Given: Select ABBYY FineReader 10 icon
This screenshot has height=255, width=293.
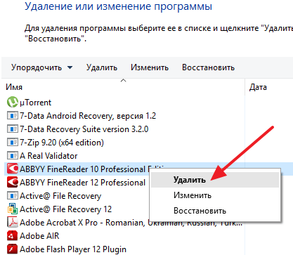Looking at the screenshot, I should pos(13,169).
